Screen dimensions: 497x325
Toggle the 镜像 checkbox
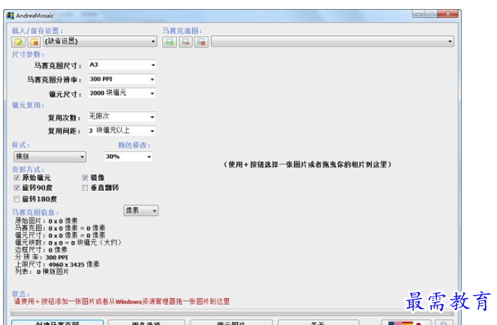point(85,178)
